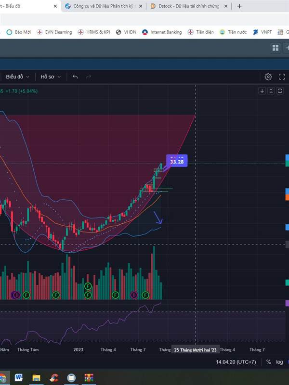Screen dimensions: 289x385
Task: Click the '+1.70 (+5.04%)' price change text
Action: click(22, 91)
